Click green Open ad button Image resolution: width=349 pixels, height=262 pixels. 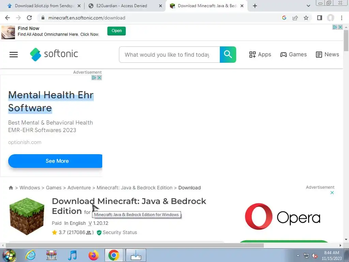(x=117, y=31)
